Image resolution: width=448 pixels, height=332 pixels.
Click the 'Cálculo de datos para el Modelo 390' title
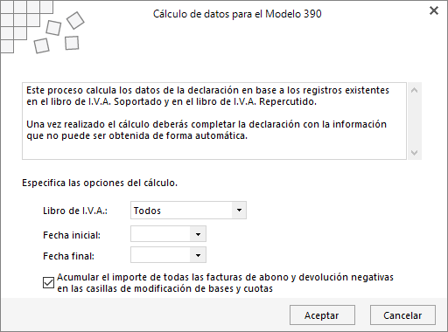point(237,14)
